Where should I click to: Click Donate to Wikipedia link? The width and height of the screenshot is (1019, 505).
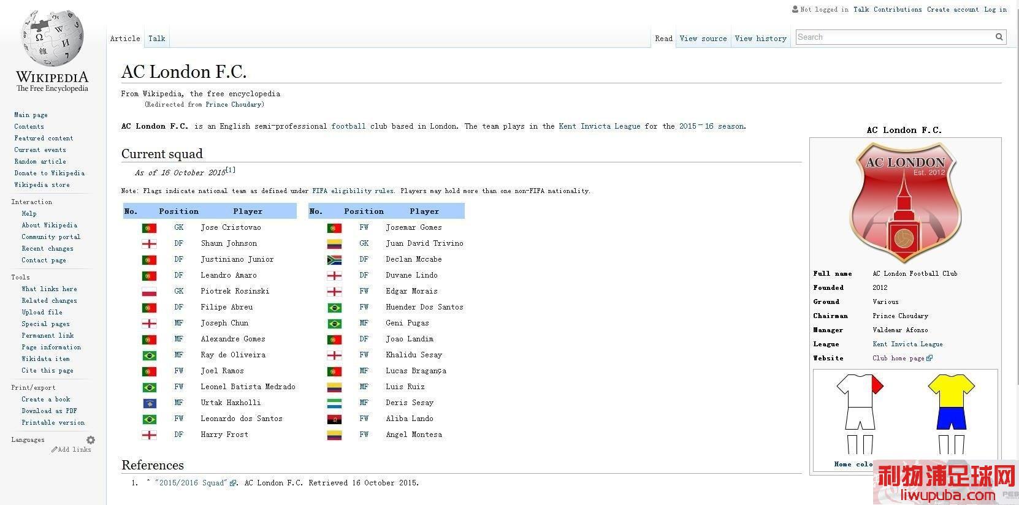click(49, 173)
